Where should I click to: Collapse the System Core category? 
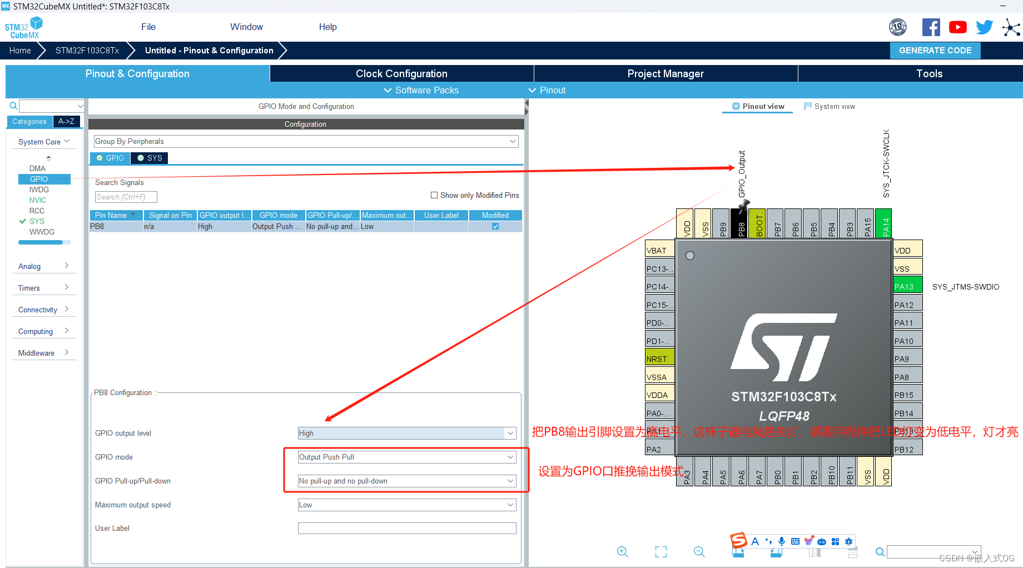point(44,142)
